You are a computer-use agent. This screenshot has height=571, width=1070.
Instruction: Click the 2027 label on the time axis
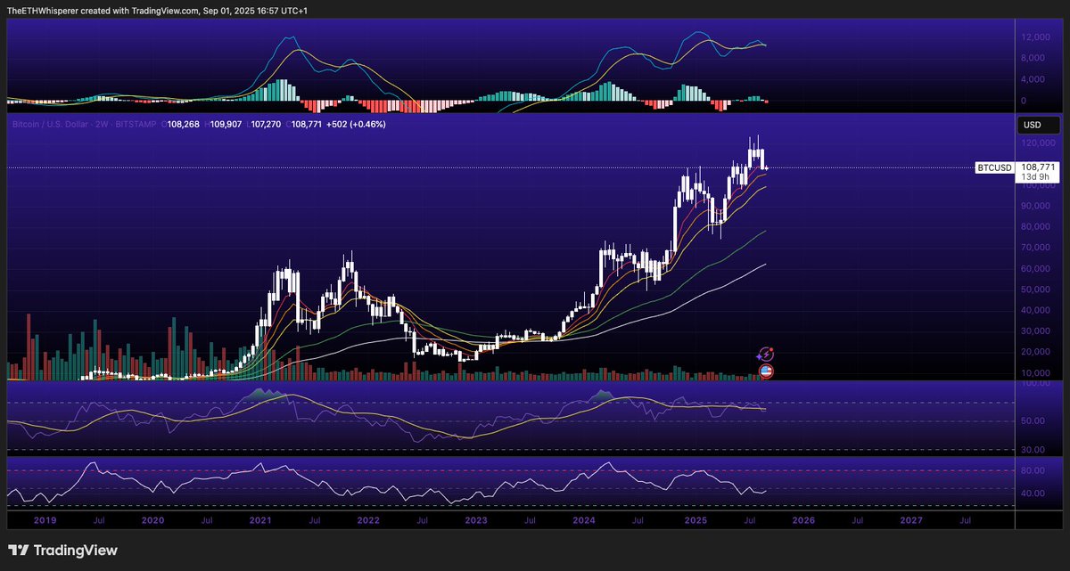(x=910, y=519)
